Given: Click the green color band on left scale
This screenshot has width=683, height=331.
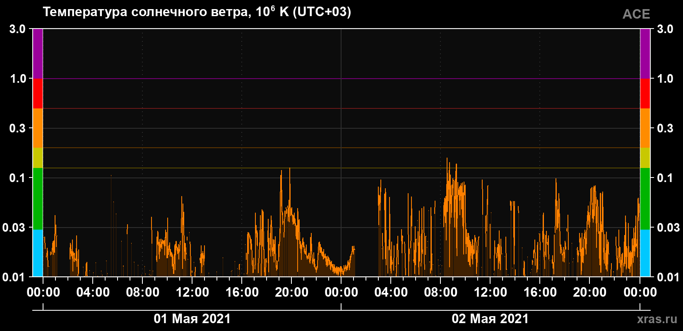Looking at the screenshot, I should point(38,199).
